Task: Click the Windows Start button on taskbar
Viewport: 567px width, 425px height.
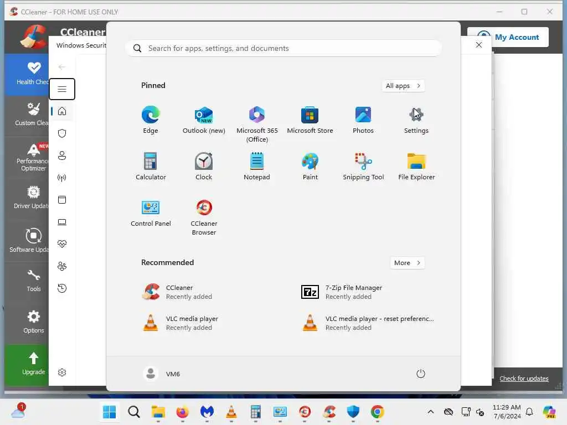Action: click(x=109, y=412)
